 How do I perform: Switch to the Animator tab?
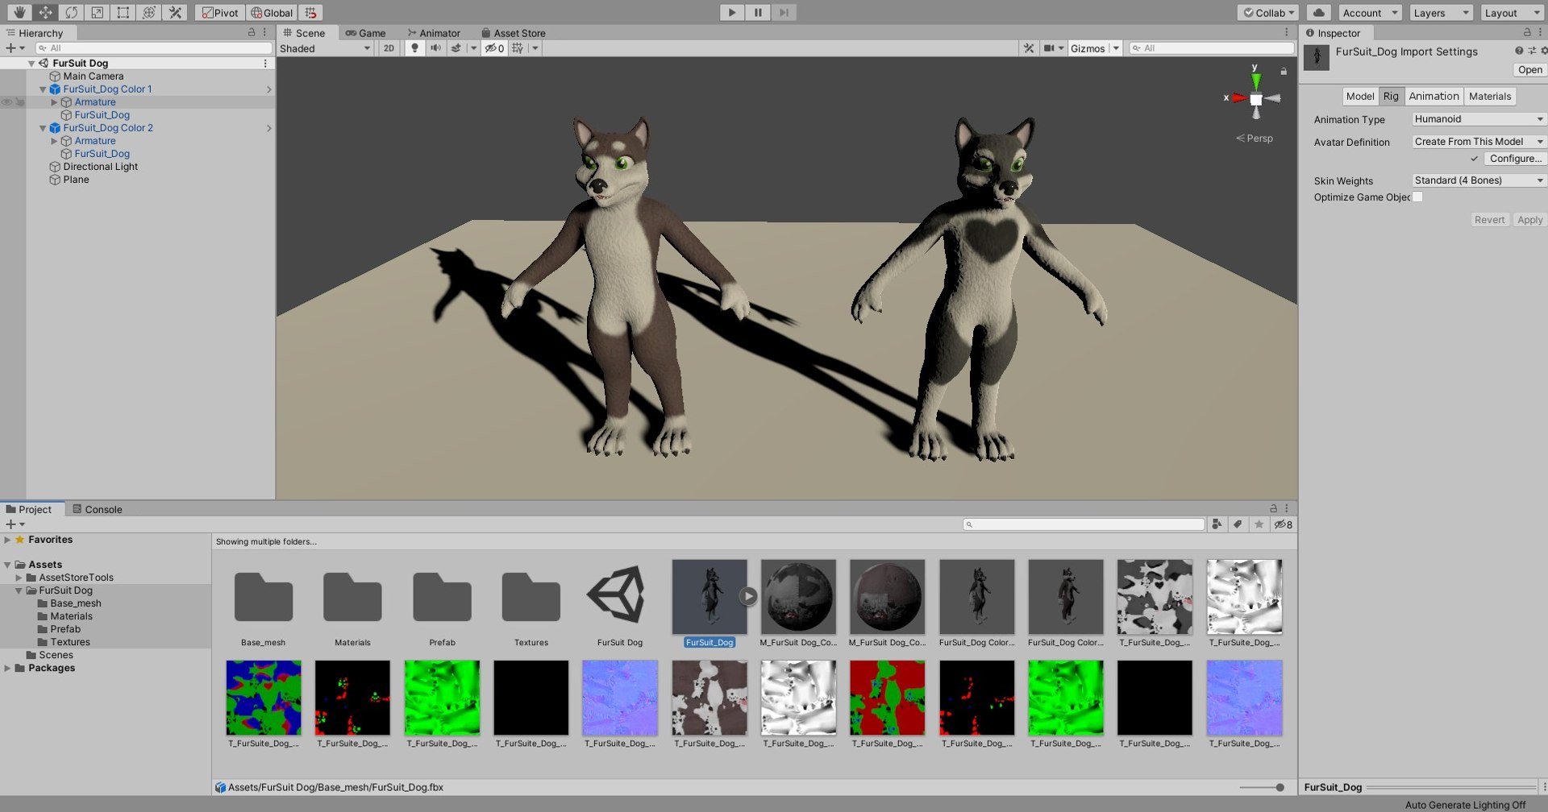tap(434, 33)
